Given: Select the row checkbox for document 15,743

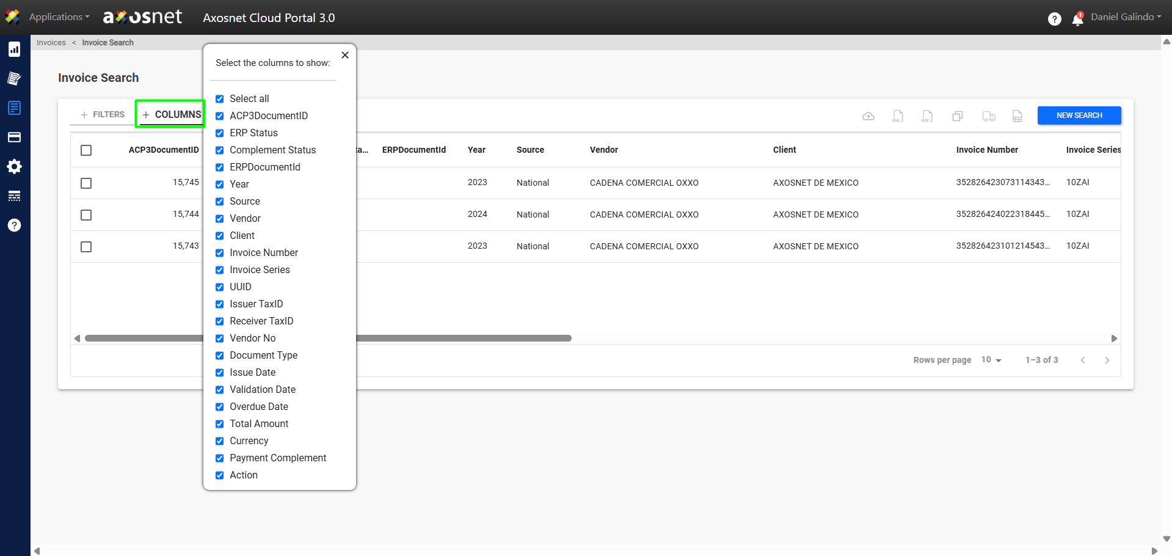Looking at the screenshot, I should tap(86, 247).
